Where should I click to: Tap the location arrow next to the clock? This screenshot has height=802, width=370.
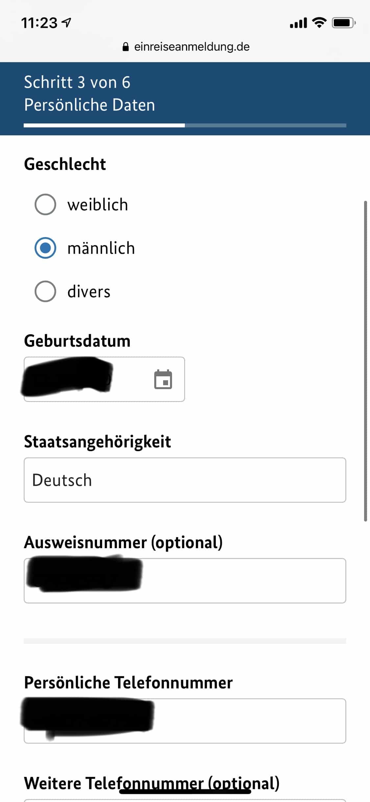[x=66, y=22]
